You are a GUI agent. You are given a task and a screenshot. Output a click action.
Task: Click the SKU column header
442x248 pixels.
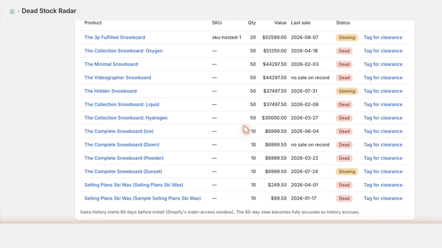tap(217, 23)
